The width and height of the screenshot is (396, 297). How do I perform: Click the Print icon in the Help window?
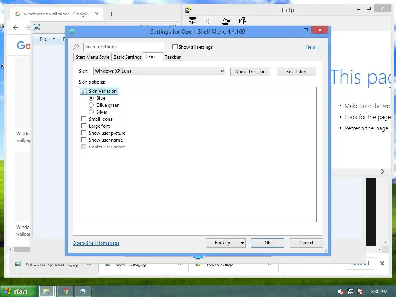coord(226,21)
